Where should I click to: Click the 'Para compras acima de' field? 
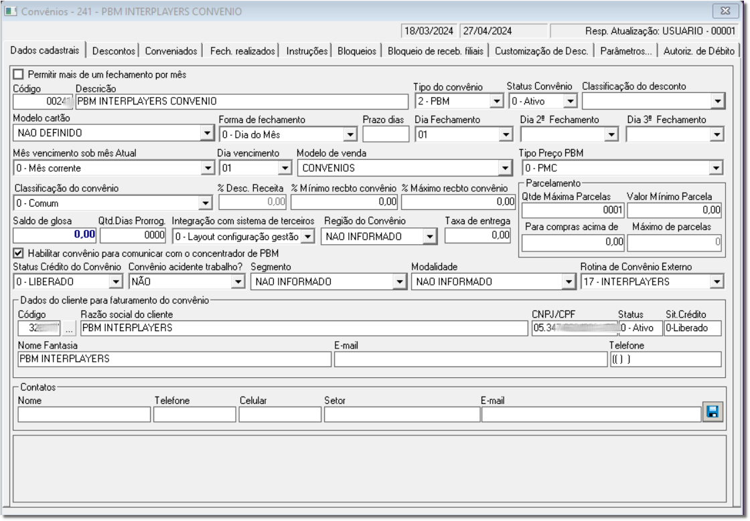click(573, 242)
